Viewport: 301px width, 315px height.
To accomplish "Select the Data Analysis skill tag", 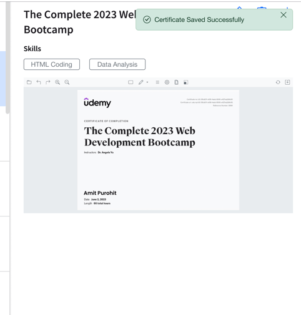I will (x=117, y=64).
